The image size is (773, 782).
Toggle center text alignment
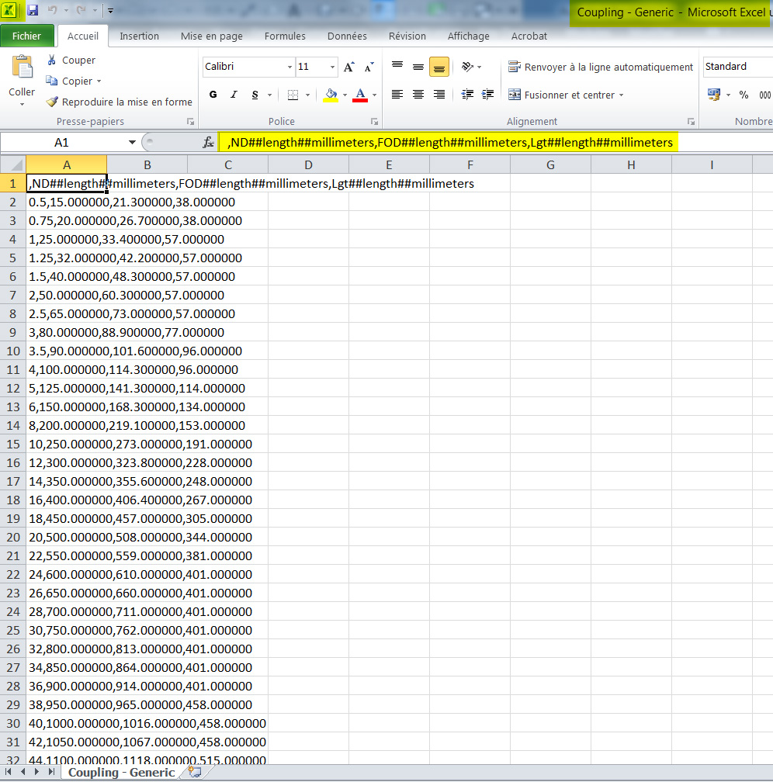click(418, 94)
